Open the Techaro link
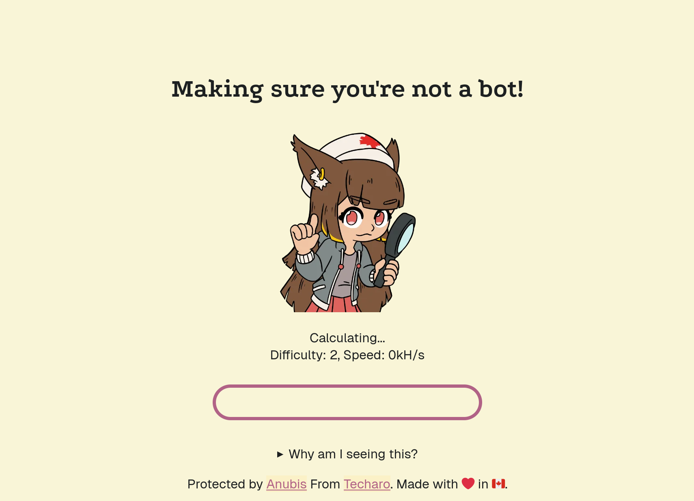The height and width of the screenshot is (501, 694). [x=367, y=484]
